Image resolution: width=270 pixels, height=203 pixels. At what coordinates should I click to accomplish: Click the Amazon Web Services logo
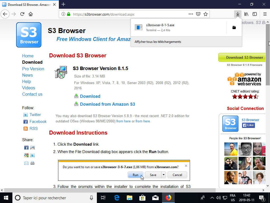coord(244,79)
